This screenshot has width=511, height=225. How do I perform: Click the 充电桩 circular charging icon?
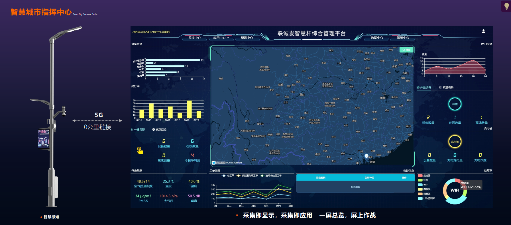[x=455, y=142]
